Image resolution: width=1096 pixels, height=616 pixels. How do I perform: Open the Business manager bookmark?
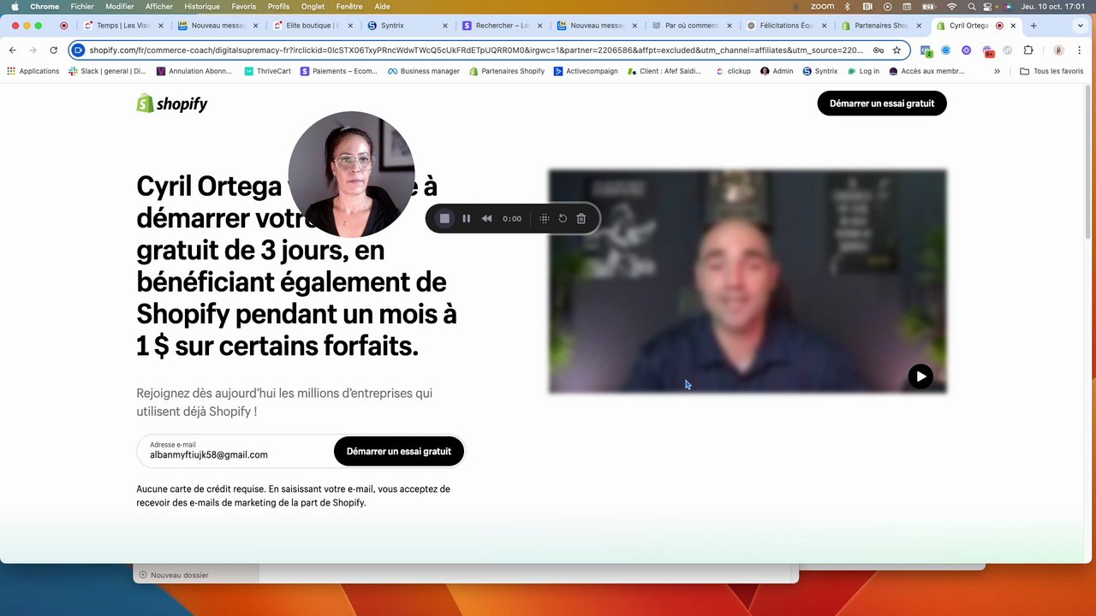(424, 71)
